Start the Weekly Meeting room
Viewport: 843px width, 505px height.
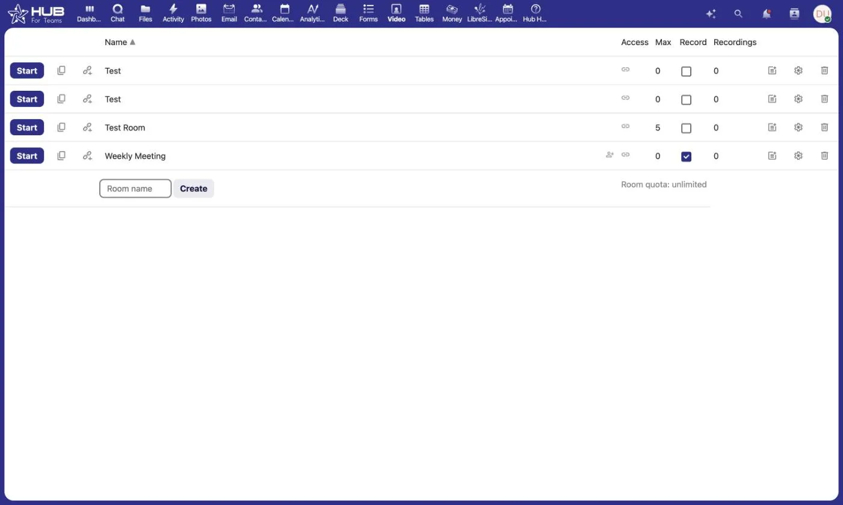tap(27, 156)
